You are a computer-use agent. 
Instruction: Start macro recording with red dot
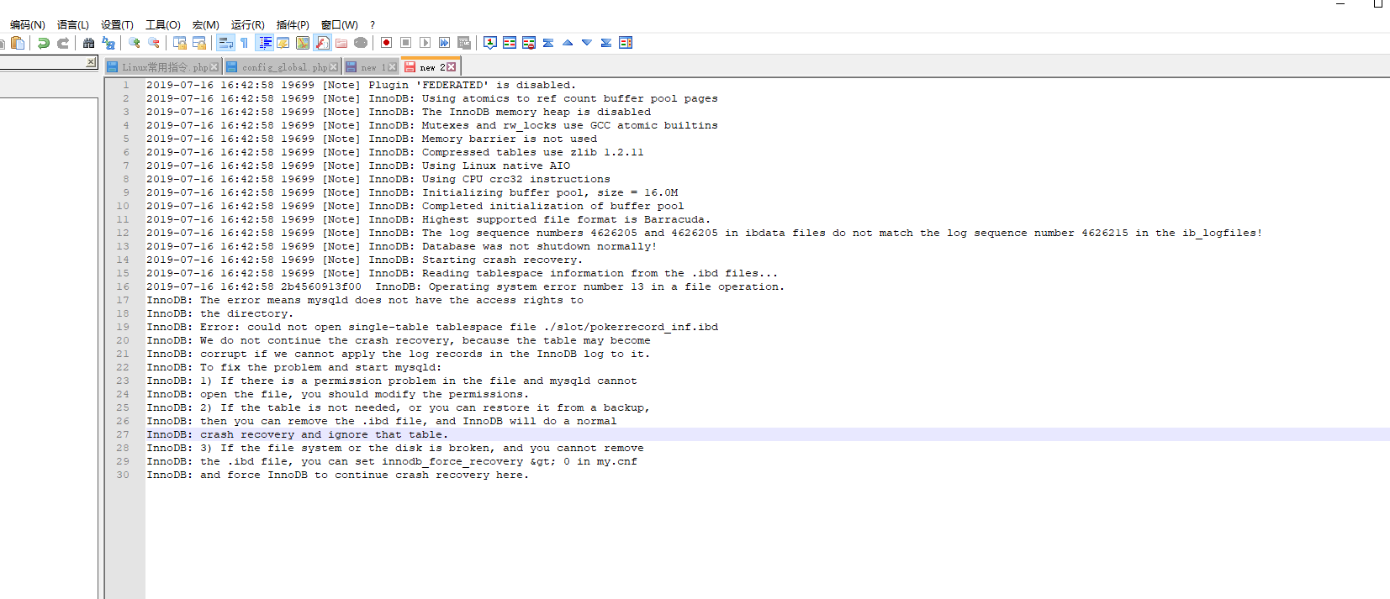click(x=386, y=43)
